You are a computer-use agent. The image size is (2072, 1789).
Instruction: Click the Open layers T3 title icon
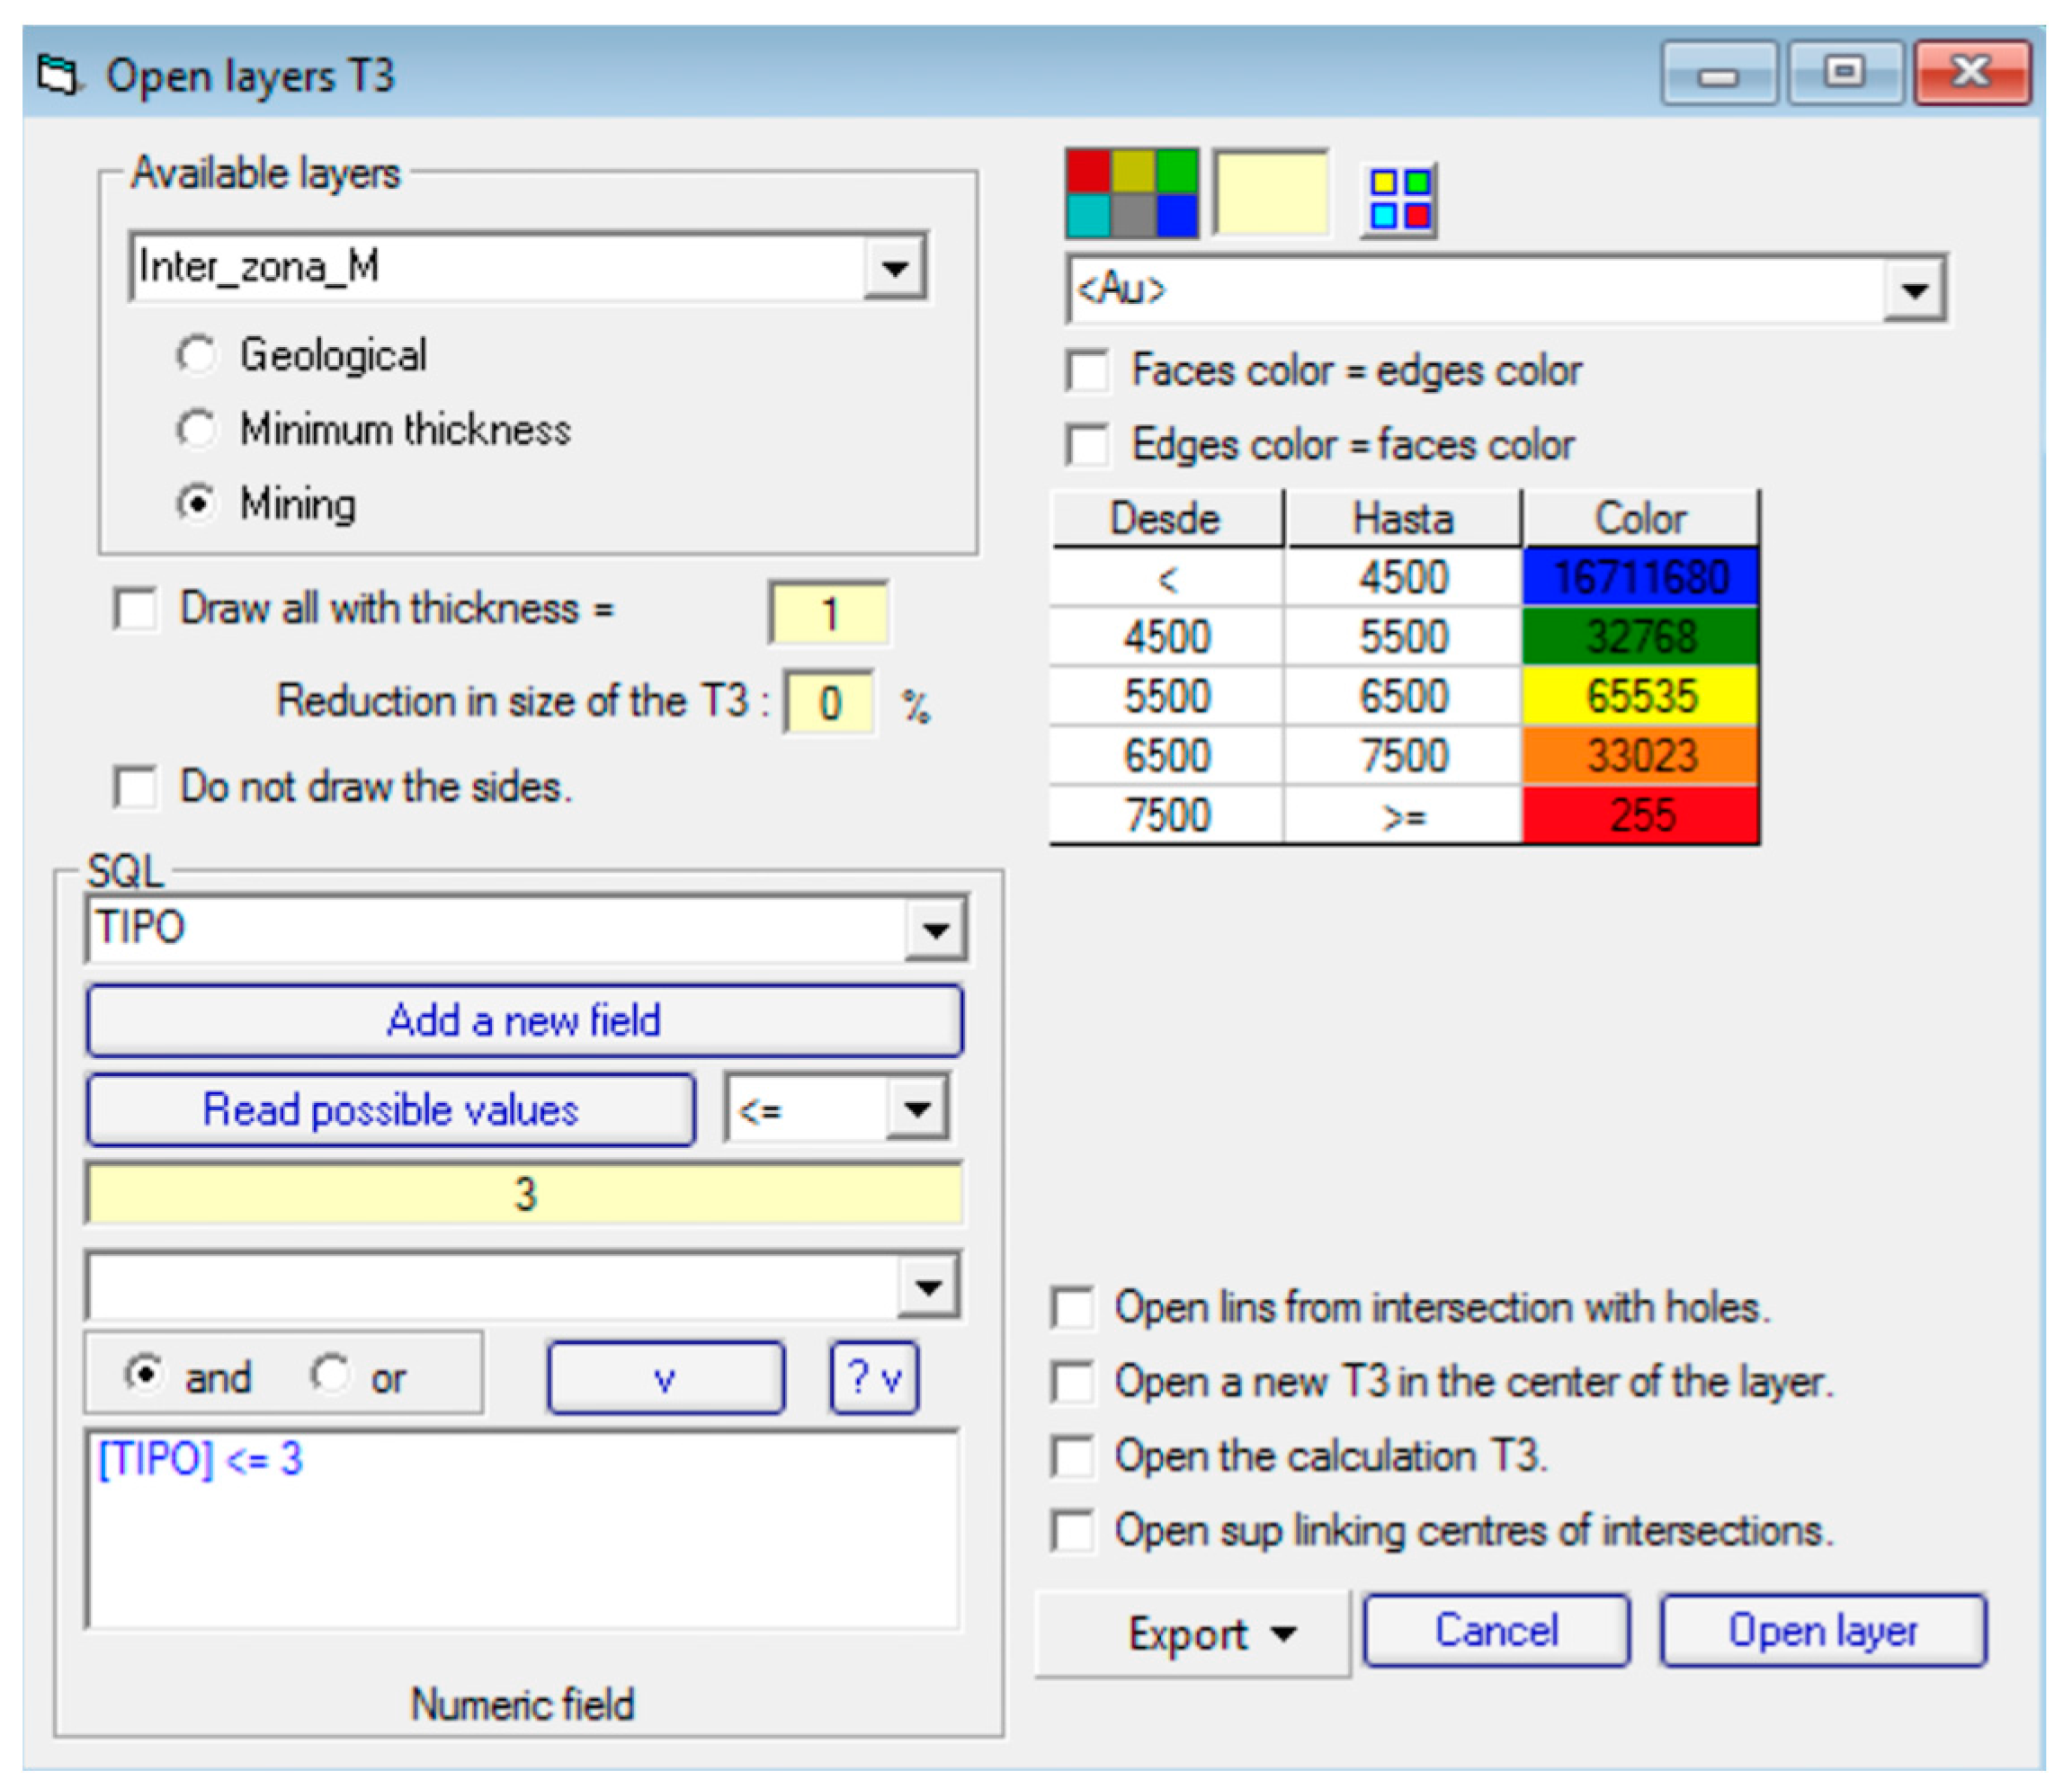point(58,76)
